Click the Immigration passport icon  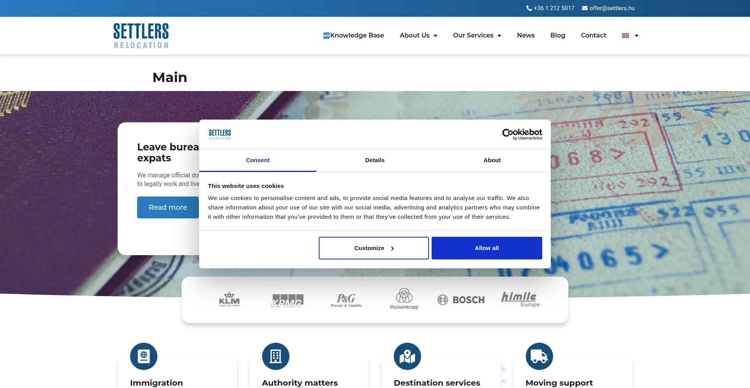point(143,356)
